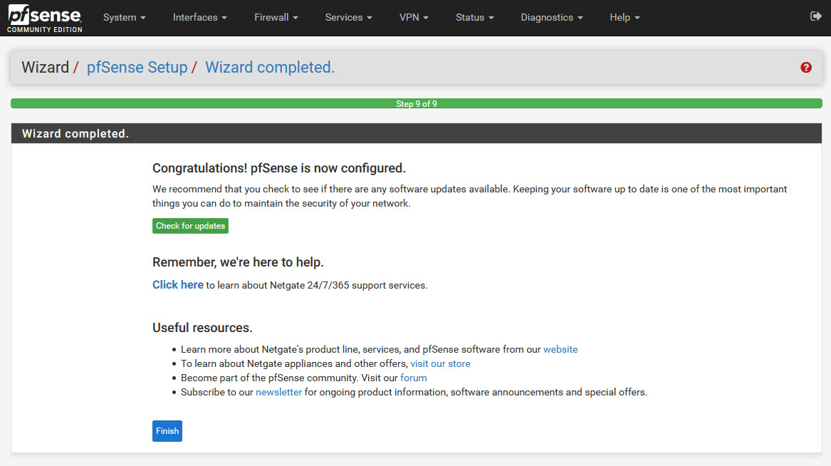Click the Remember, we're here to help heading
This screenshot has height=466, width=831.
(x=238, y=262)
